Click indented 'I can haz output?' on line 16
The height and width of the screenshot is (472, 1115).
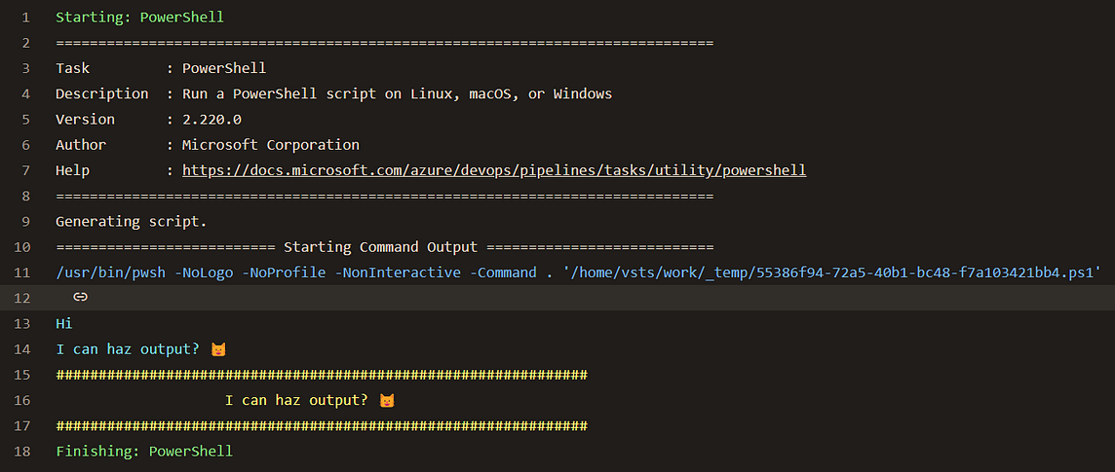(x=296, y=400)
